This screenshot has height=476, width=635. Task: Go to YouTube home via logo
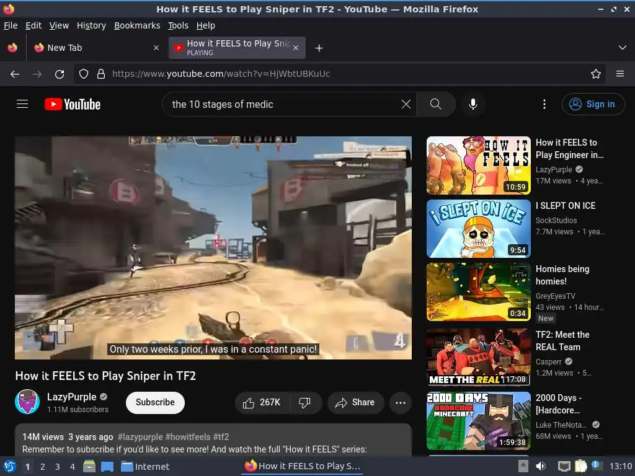pos(73,104)
